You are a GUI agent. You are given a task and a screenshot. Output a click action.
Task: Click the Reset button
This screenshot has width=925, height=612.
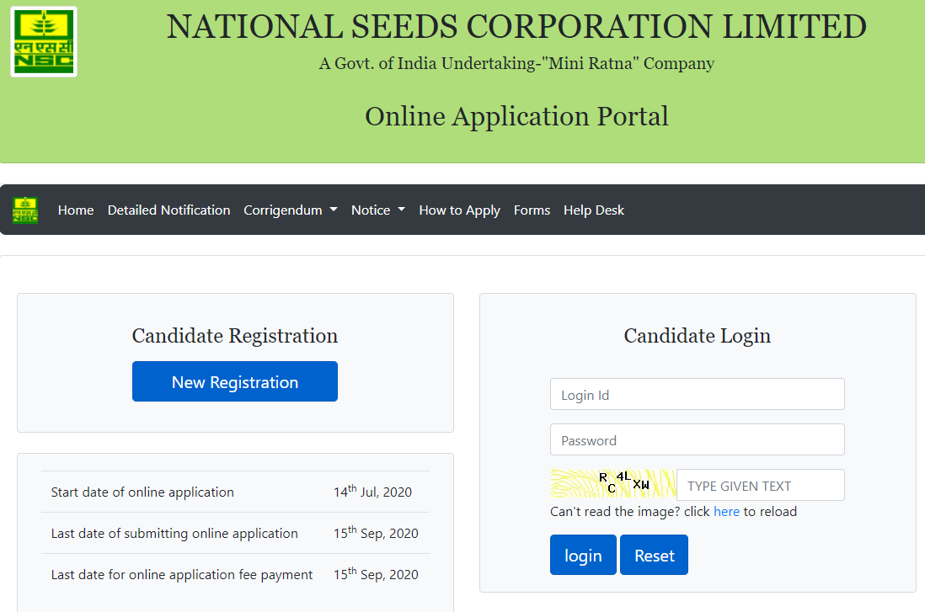tap(654, 555)
